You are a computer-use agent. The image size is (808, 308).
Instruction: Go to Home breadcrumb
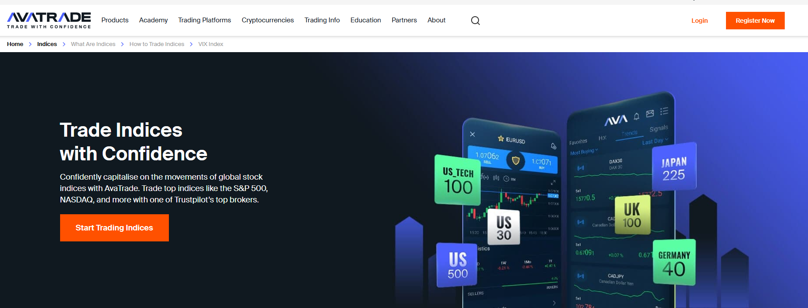tap(15, 44)
